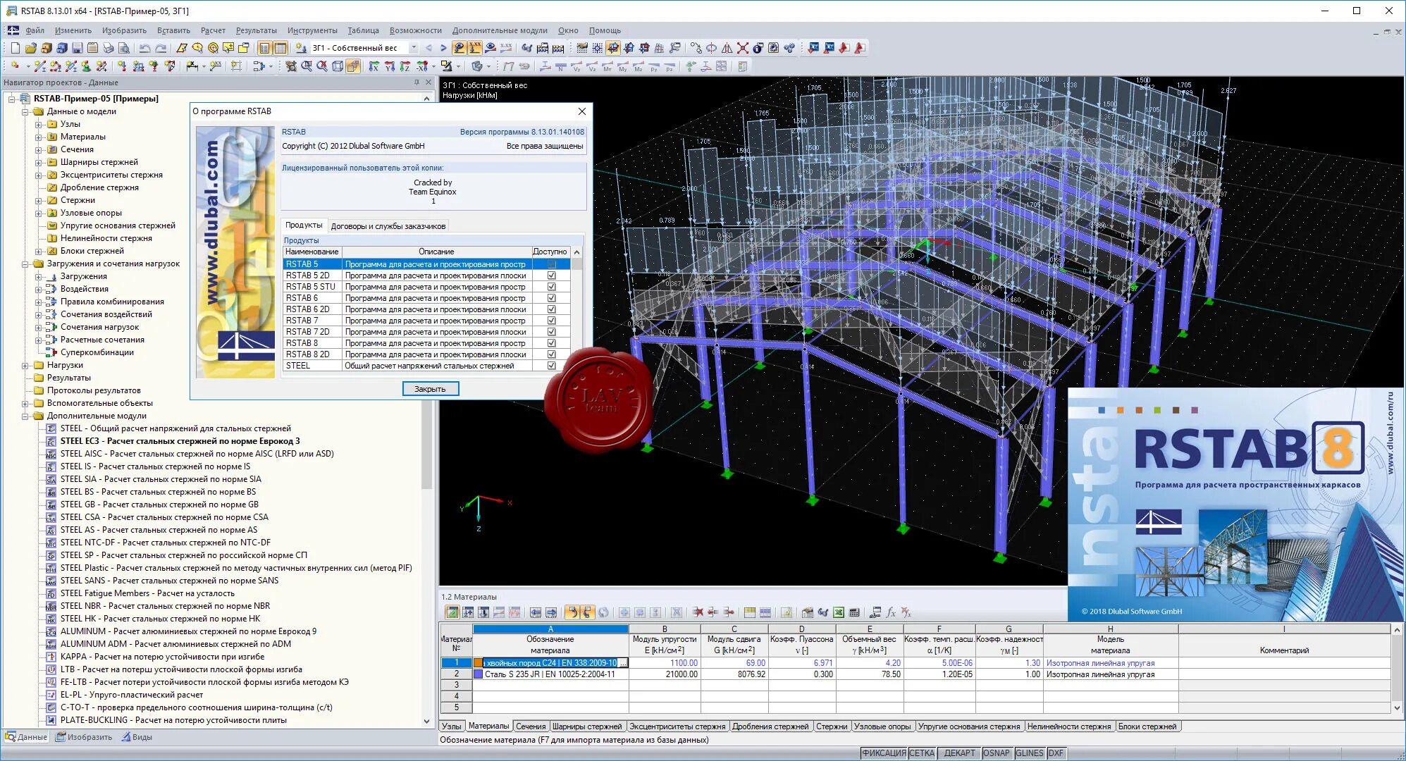
Task: Click the print icon in the toolbar
Action: pos(108,48)
